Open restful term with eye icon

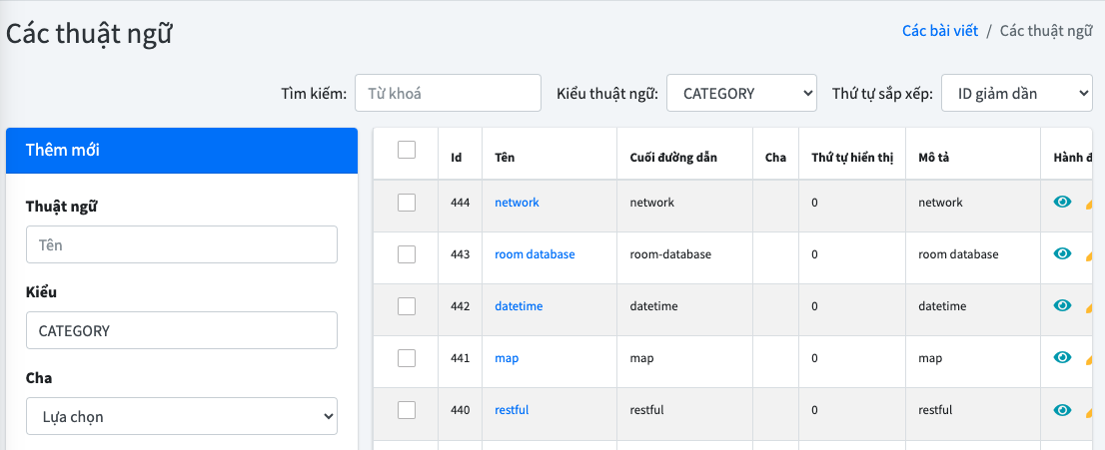tap(1063, 409)
